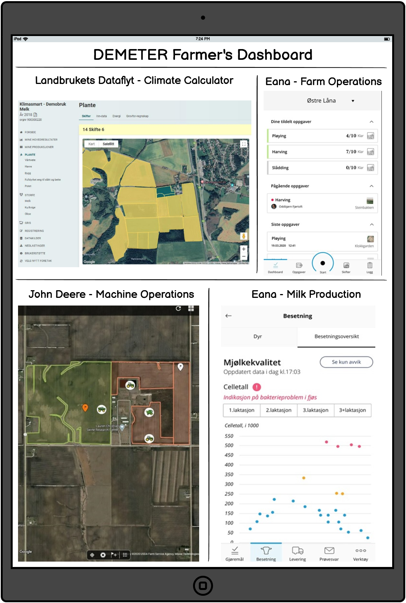Screen dimensions: 406x603
Task: Open the list view on John Deere map
Action: click(x=125, y=555)
